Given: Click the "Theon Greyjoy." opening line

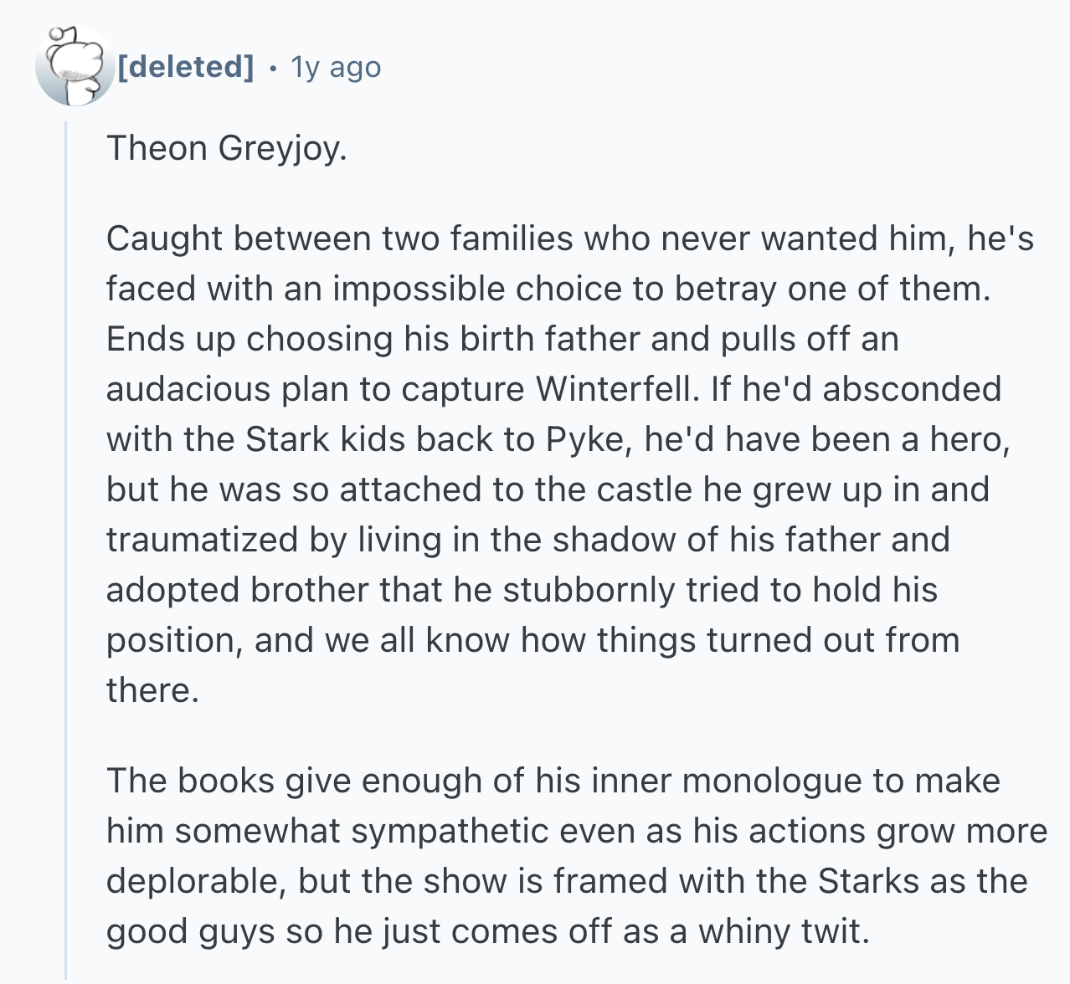Looking at the screenshot, I should [x=226, y=149].
